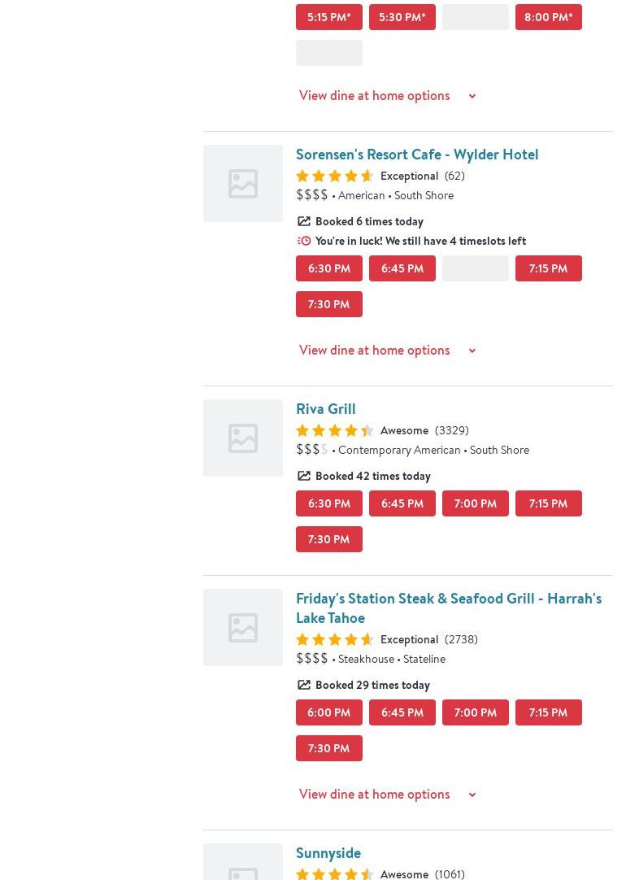
Task: Expand dine at home options under Sorensen's
Action: click(387, 350)
